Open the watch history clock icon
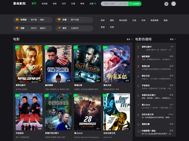 click(166, 4)
